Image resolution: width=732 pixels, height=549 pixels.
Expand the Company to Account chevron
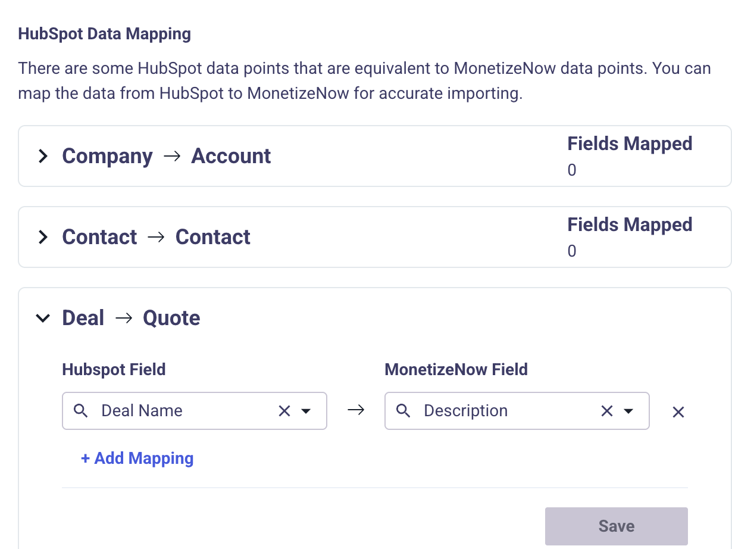coord(43,157)
